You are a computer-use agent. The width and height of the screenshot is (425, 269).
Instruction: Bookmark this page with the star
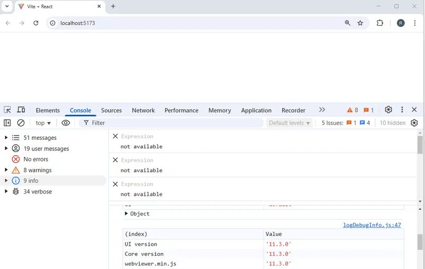360,23
